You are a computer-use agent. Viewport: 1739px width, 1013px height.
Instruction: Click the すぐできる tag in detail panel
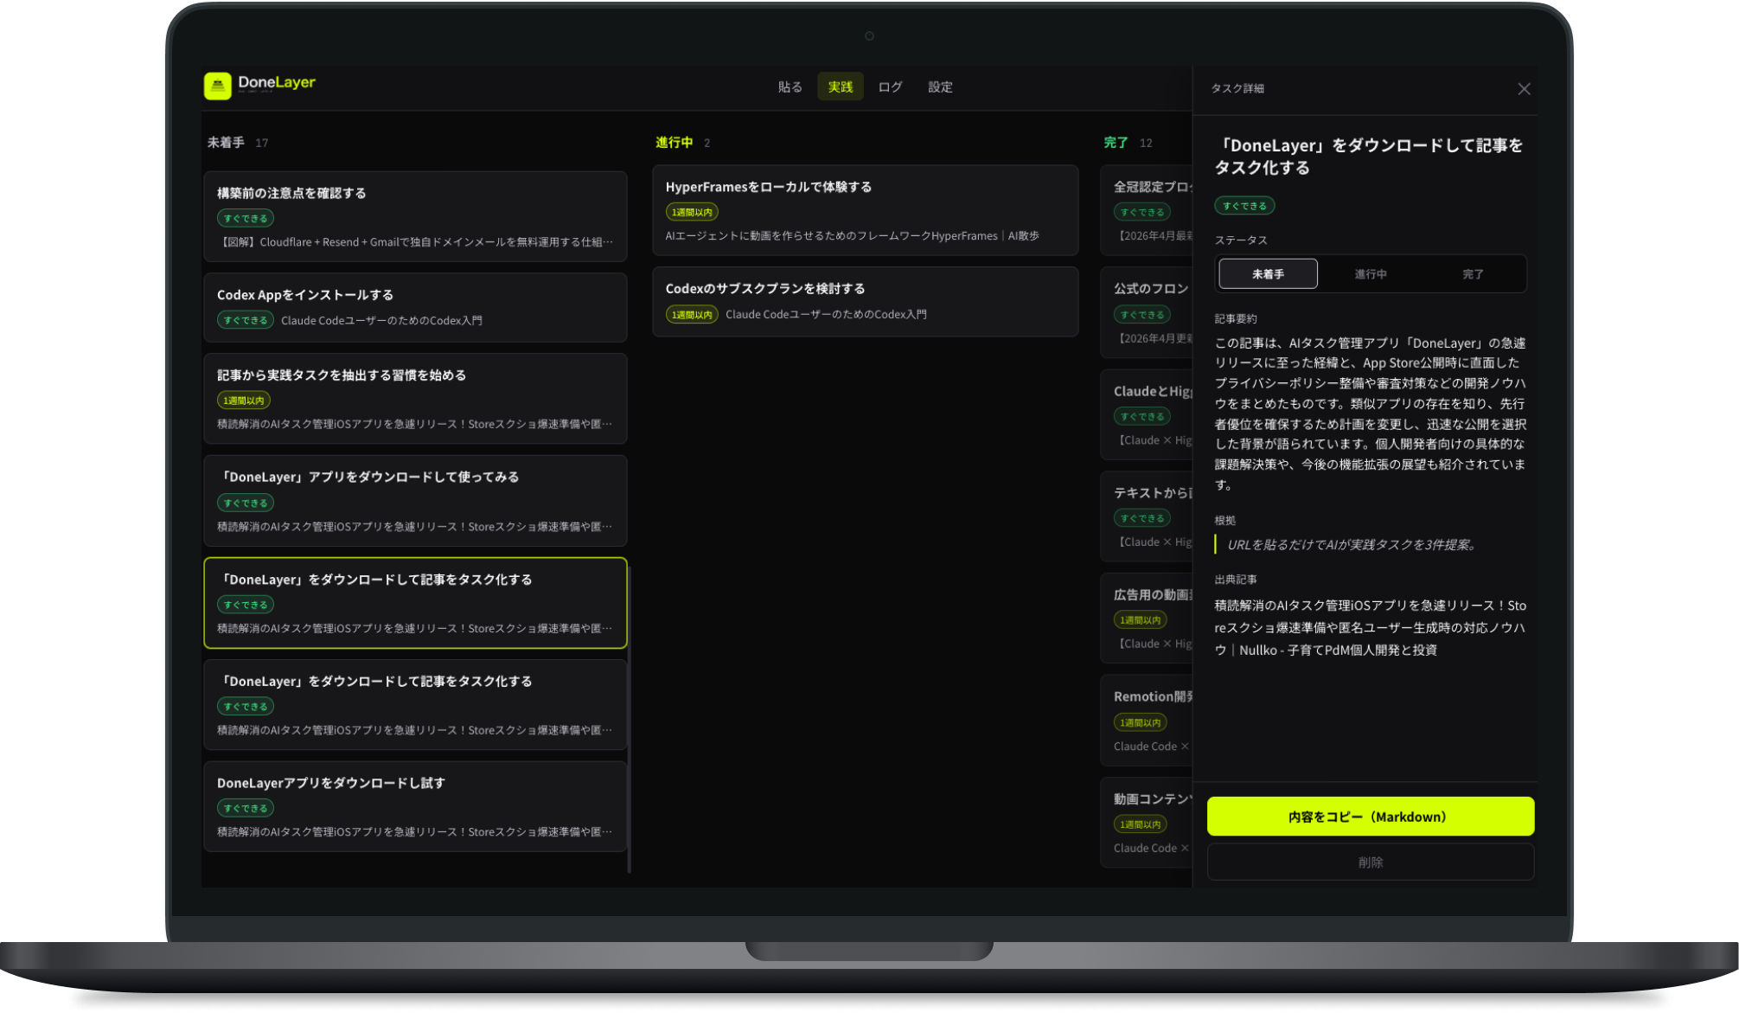pyautogui.click(x=1244, y=206)
